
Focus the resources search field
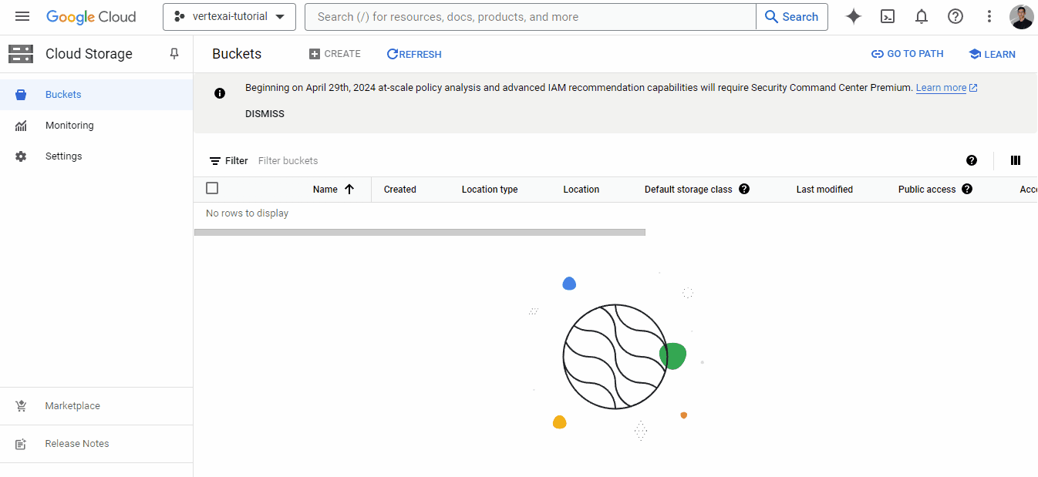click(x=530, y=16)
